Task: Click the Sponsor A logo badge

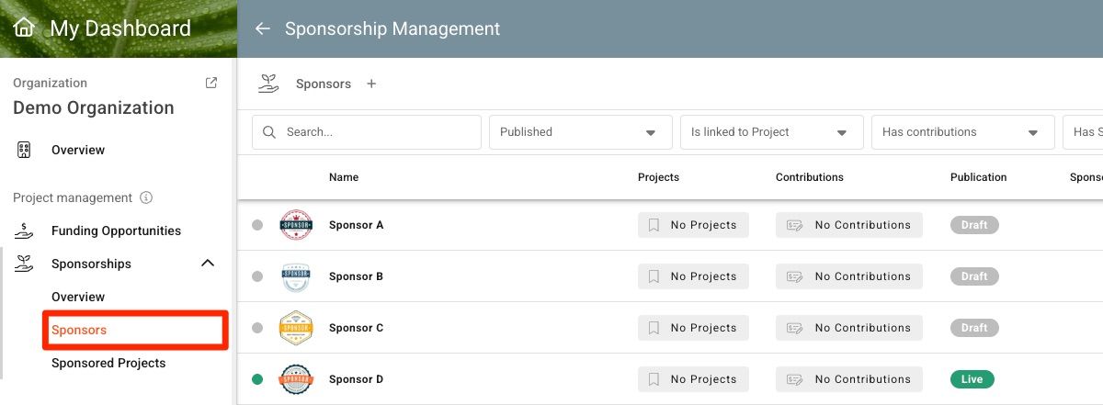Action: (296, 225)
